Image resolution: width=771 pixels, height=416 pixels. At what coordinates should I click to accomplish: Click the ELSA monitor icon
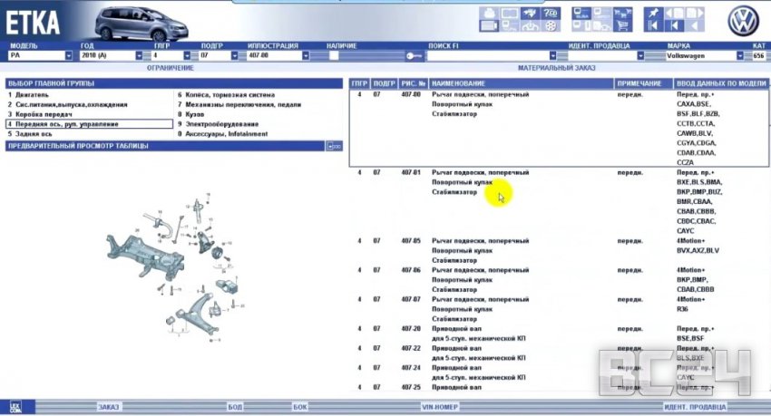[x=582, y=14]
